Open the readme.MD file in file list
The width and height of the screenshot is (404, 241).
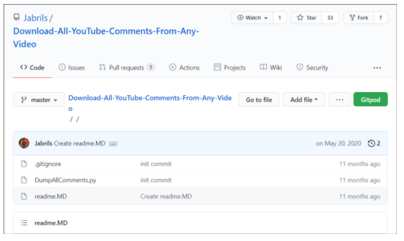click(x=51, y=197)
